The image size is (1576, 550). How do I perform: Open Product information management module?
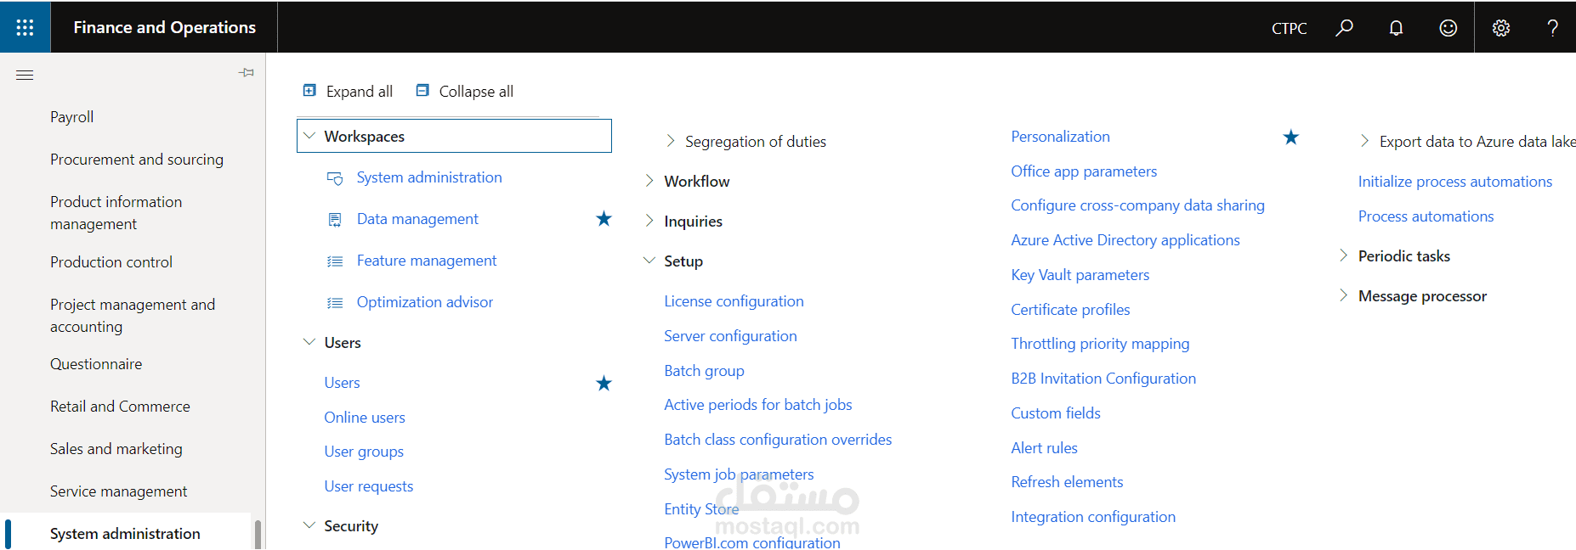pos(116,213)
